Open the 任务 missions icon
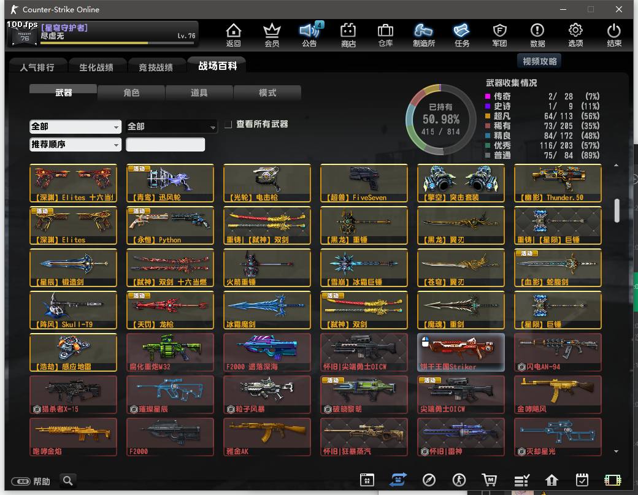 click(x=462, y=34)
